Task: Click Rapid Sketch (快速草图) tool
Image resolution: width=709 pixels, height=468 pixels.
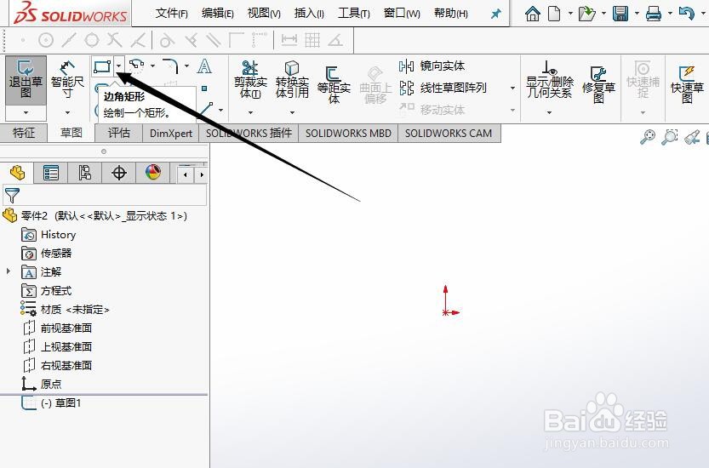Action: click(687, 85)
